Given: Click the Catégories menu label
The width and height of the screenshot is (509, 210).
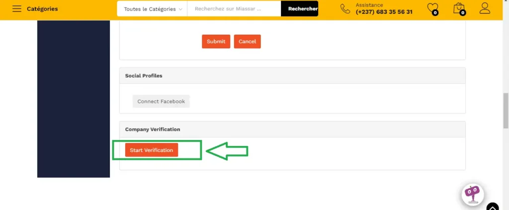Looking at the screenshot, I should tap(42, 9).
